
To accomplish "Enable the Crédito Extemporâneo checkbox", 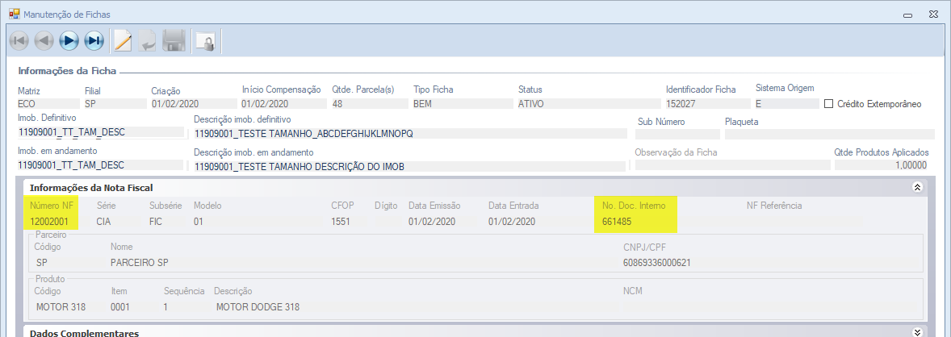I will [828, 104].
